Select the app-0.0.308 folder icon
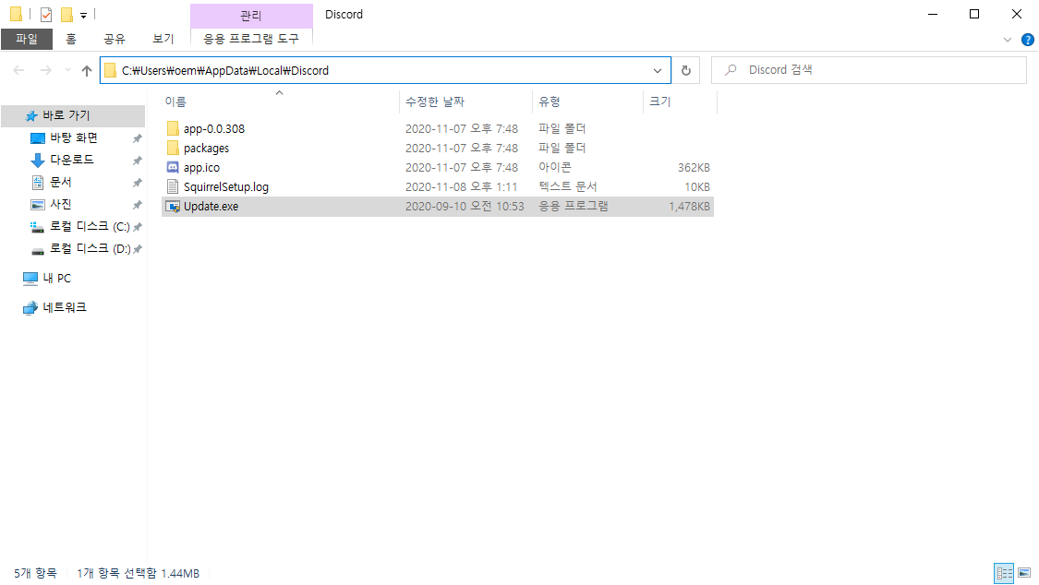The width and height of the screenshot is (1039, 585). [173, 128]
